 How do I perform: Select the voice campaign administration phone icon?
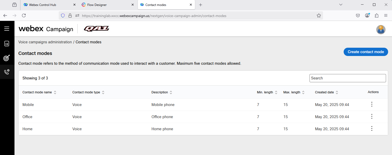coord(7,72)
